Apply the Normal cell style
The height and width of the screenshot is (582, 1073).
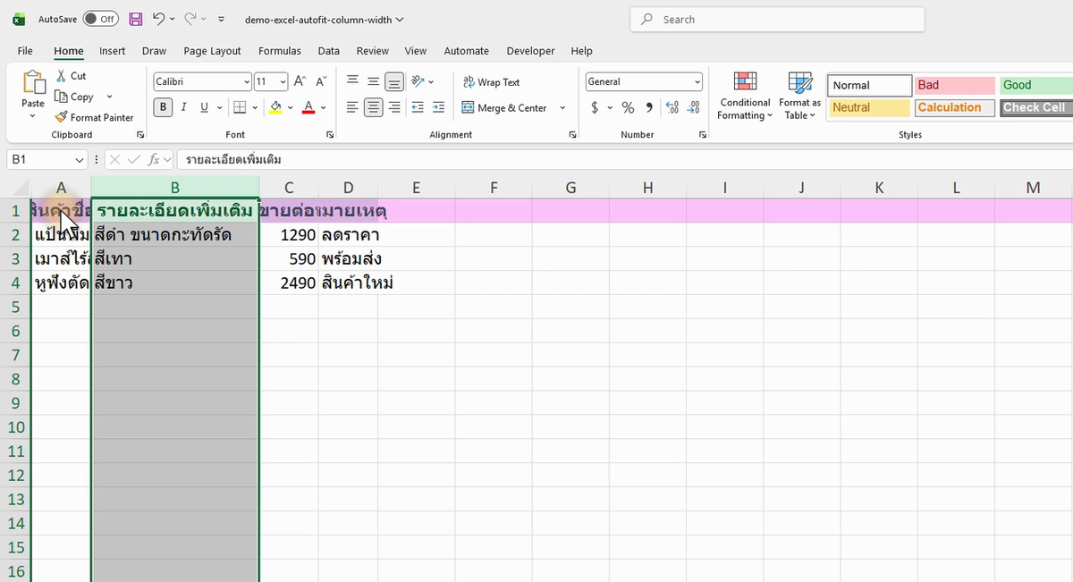(x=869, y=85)
